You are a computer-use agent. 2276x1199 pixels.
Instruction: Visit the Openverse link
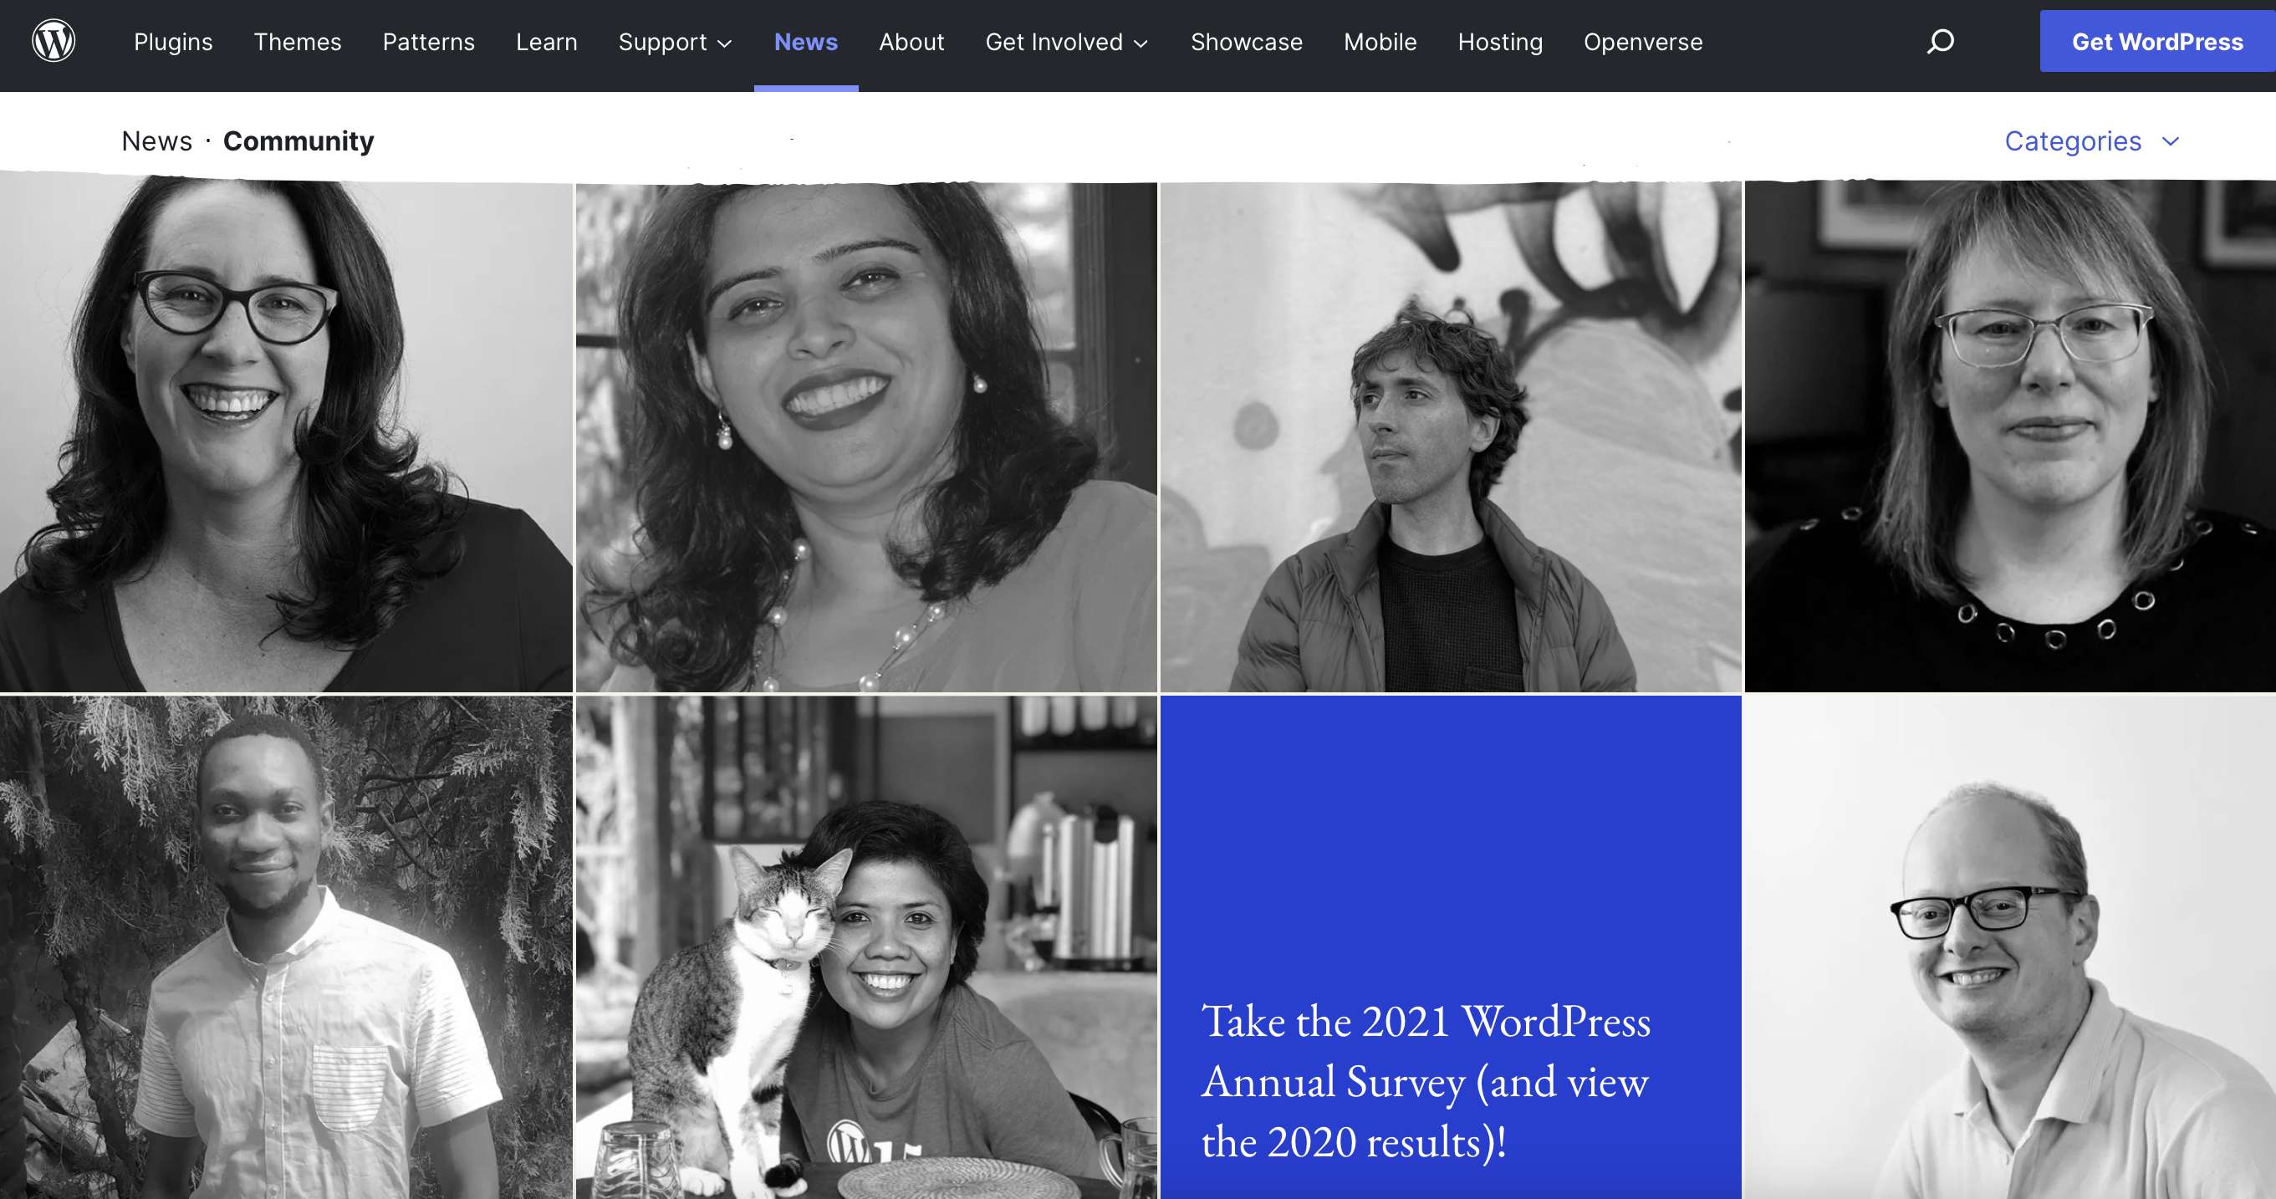click(x=1643, y=42)
